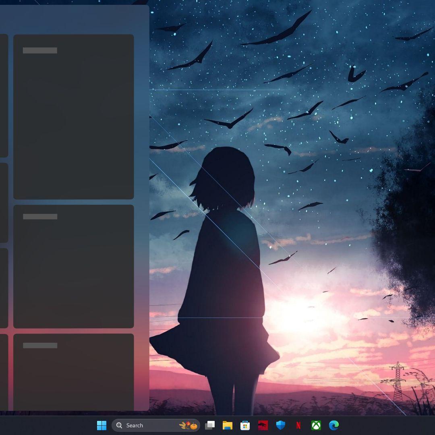Launch File Explorer from the taskbar
This screenshot has height=435, width=435.
click(228, 425)
